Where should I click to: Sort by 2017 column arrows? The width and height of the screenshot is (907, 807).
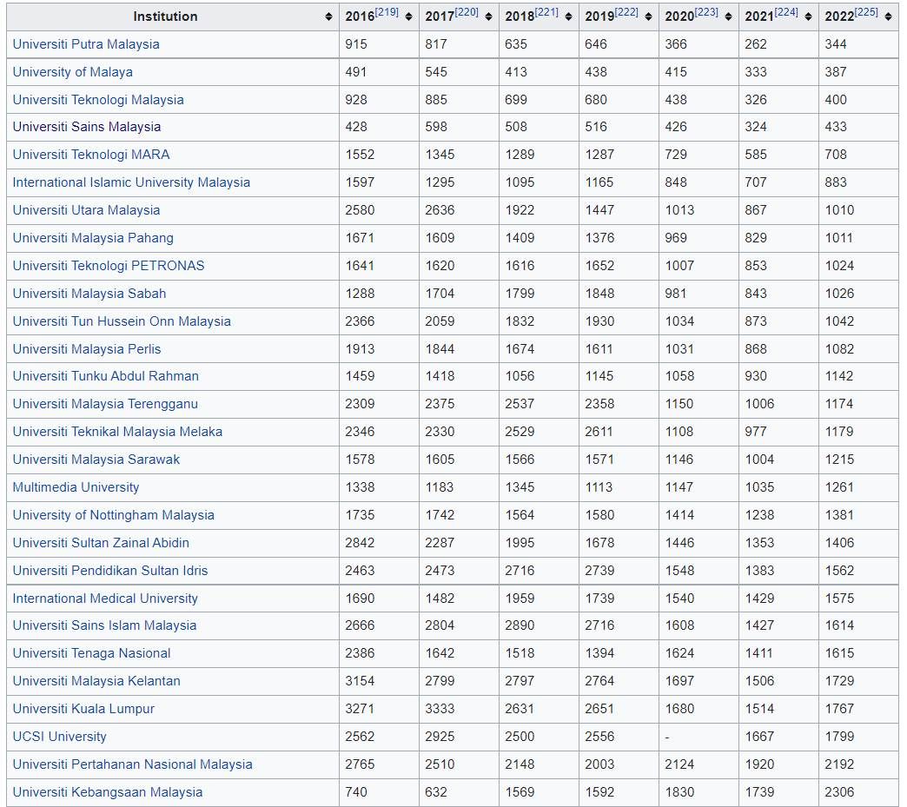coord(488,17)
